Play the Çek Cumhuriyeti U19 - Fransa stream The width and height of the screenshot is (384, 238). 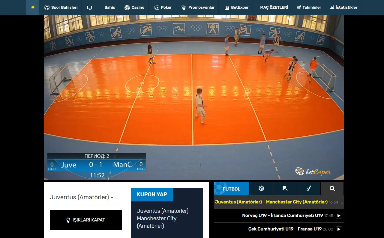339,229
